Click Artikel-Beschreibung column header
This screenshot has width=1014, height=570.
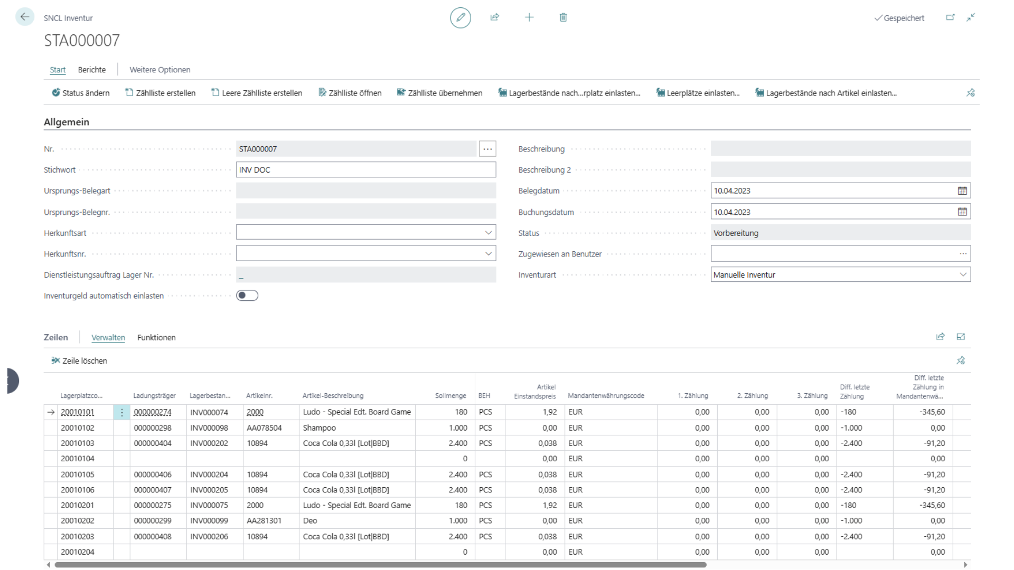(333, 396)
